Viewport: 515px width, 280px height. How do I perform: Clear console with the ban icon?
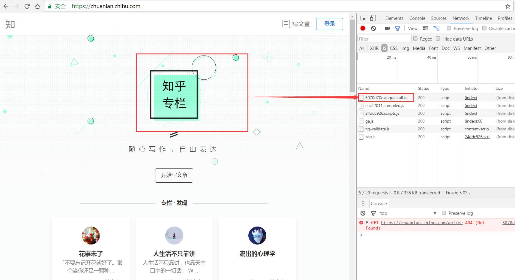[x=363, y=213]
